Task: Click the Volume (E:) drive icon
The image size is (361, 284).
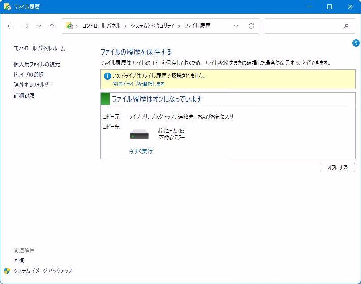Action: [x=139, y=134]
